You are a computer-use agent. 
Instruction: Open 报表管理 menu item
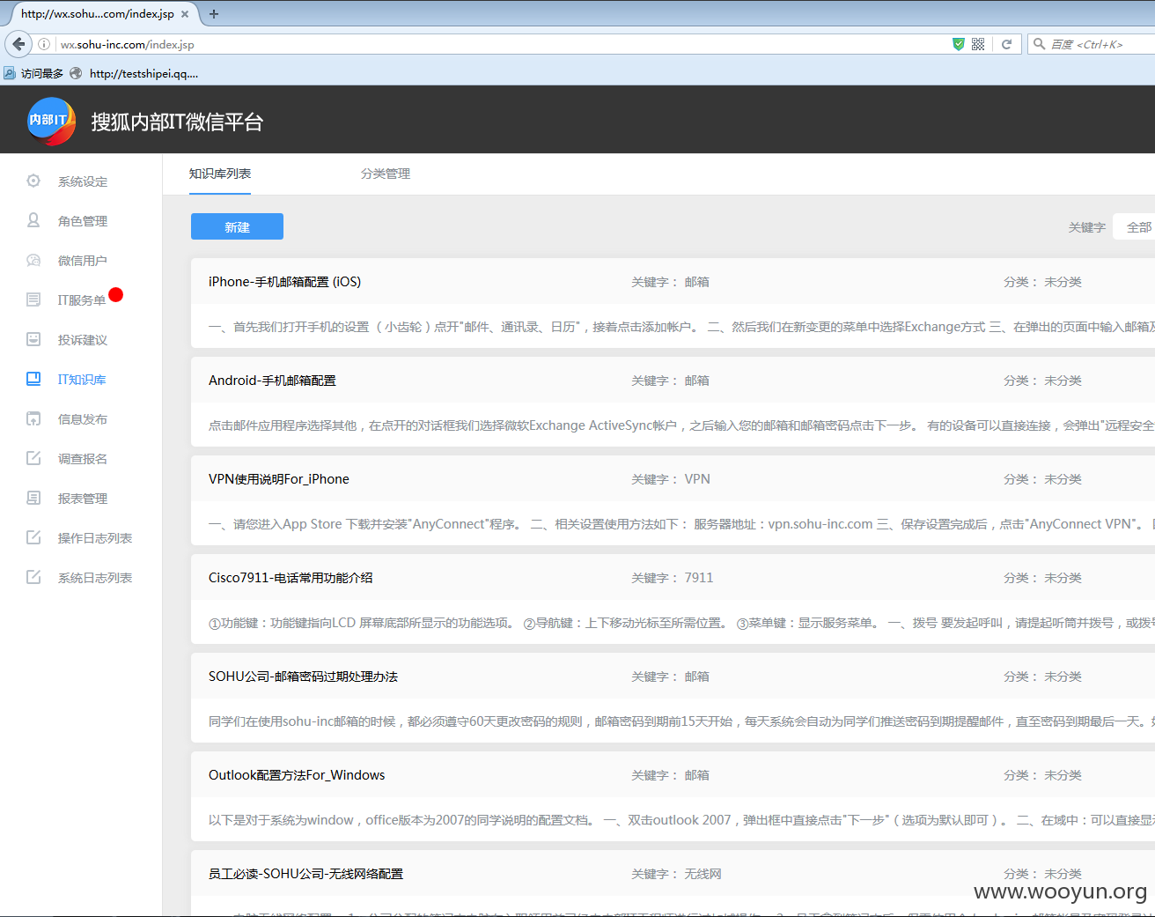coord(83,499)
